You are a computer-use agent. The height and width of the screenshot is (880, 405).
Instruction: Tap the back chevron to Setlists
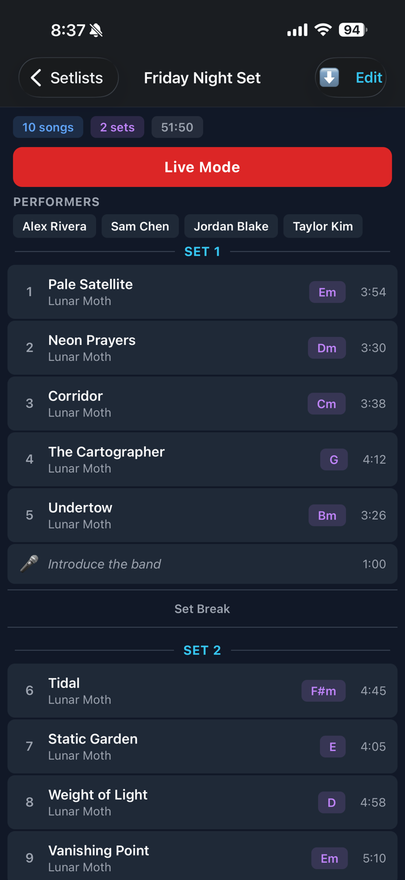pyautogui.click(x=36, y=78)
